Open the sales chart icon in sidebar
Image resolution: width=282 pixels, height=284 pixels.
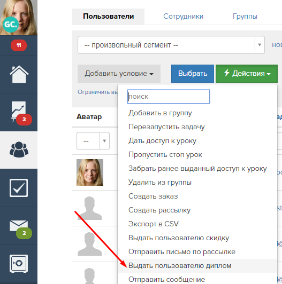coord(19,112)
